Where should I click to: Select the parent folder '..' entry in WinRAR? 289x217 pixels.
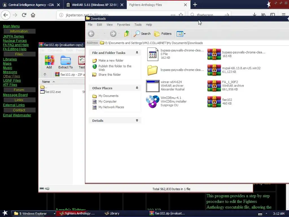point(44,87)
